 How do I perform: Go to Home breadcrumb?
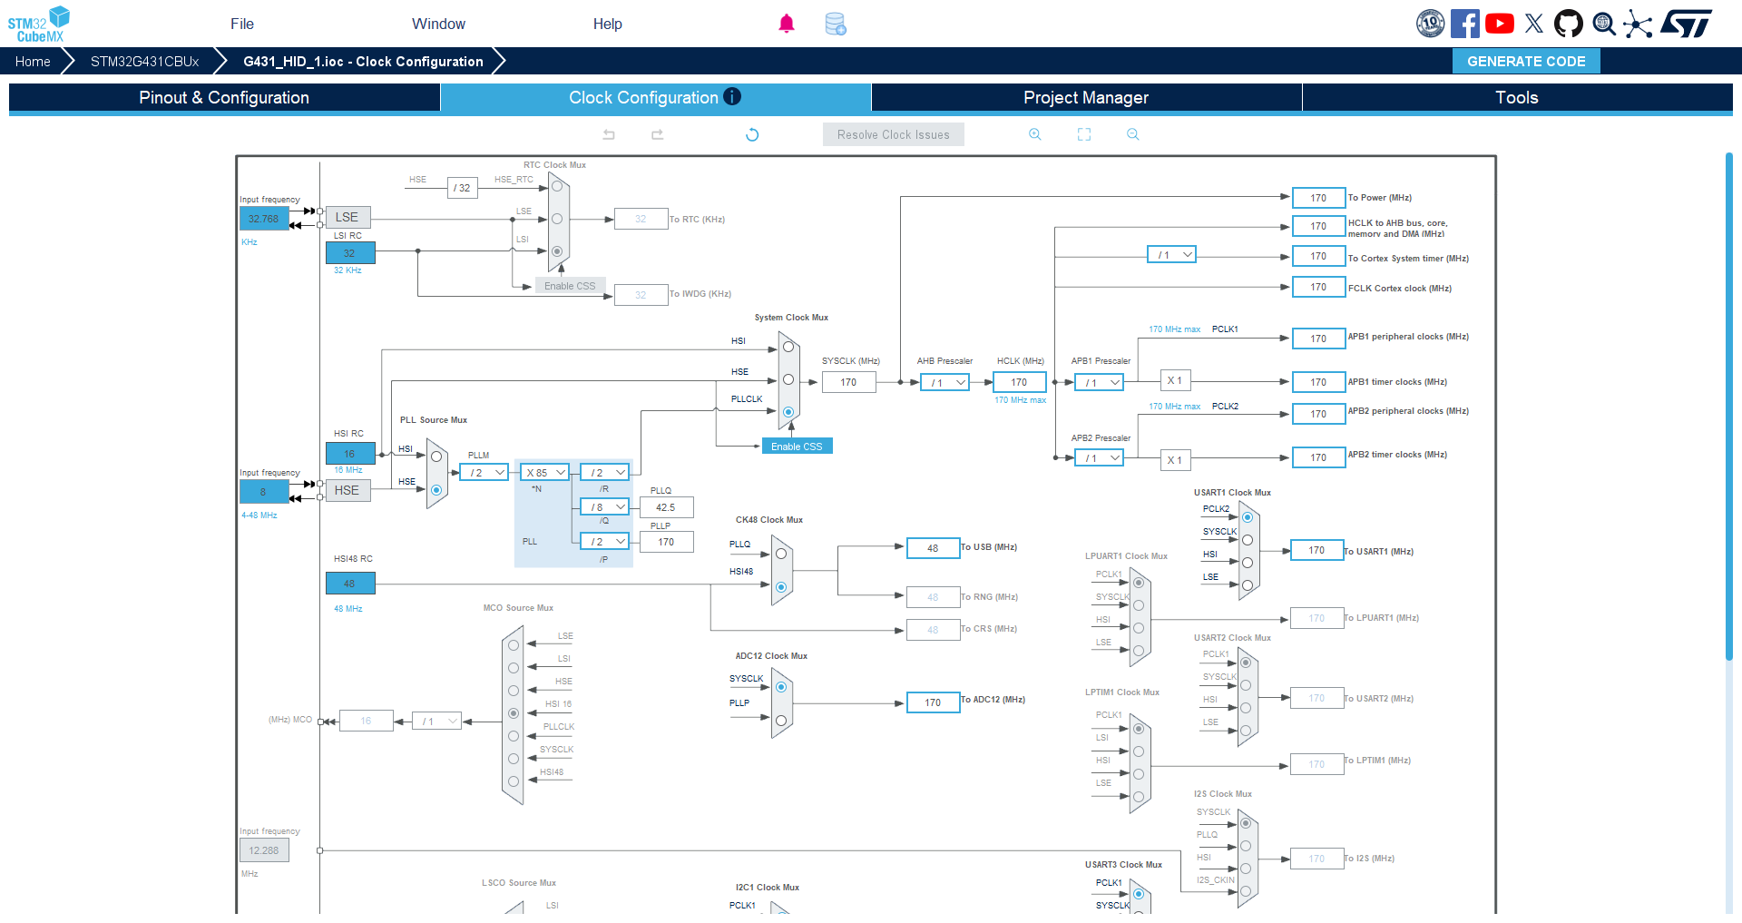click(x=33, y=61)
